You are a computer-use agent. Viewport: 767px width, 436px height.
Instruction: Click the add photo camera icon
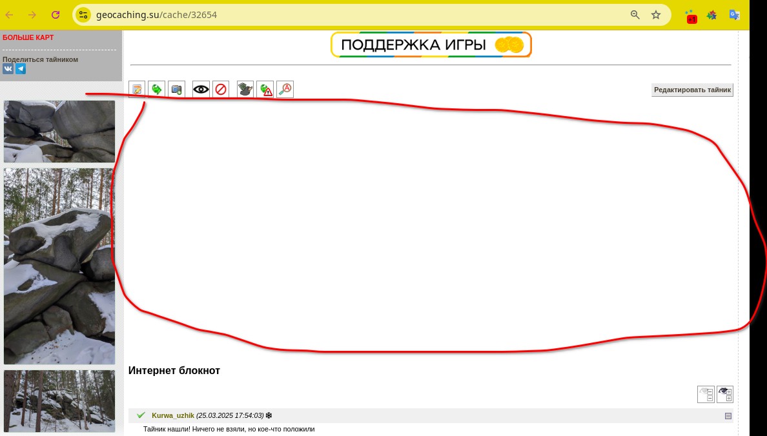point(177,89)
